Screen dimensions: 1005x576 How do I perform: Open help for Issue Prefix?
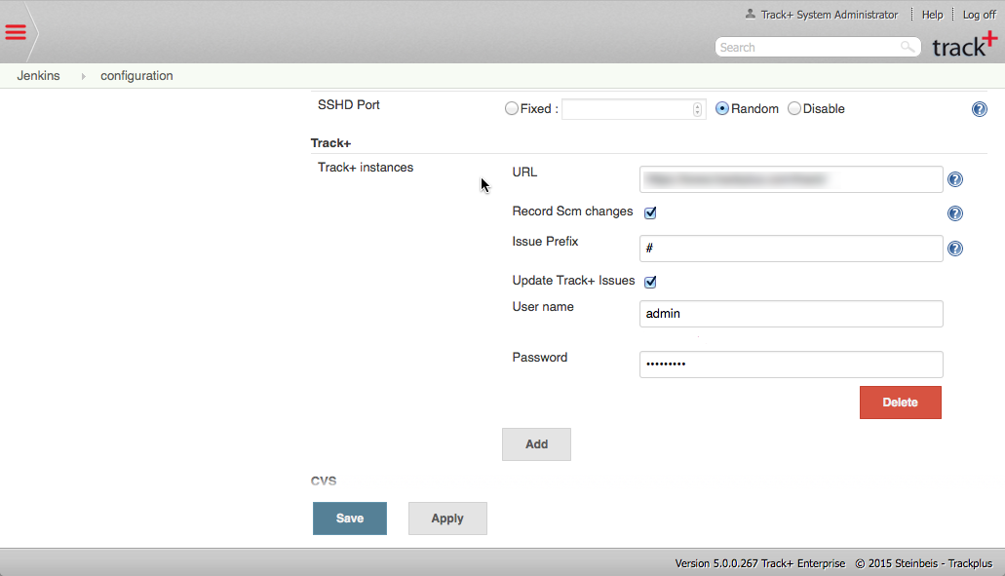pos(954,248)
